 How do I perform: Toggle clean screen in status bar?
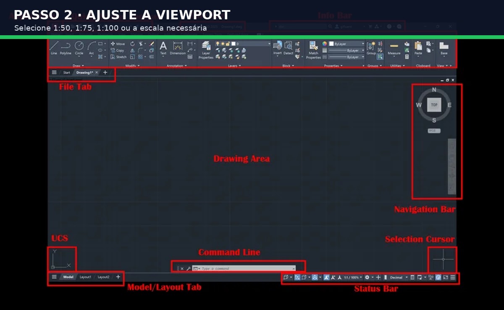point(446,277)
